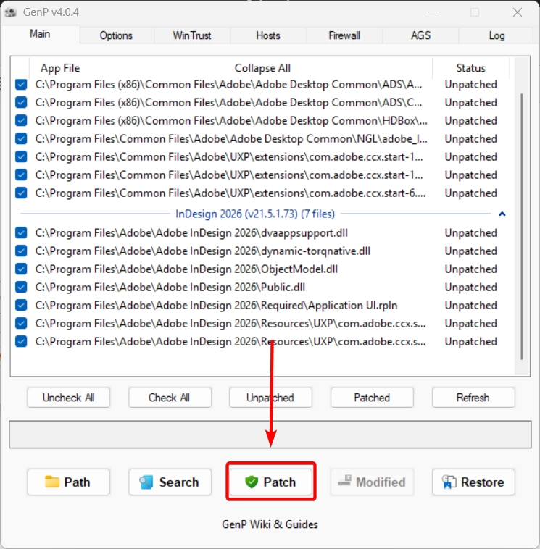Click Unpatched status of dvaappsupport.dll row

click(470, 232)
